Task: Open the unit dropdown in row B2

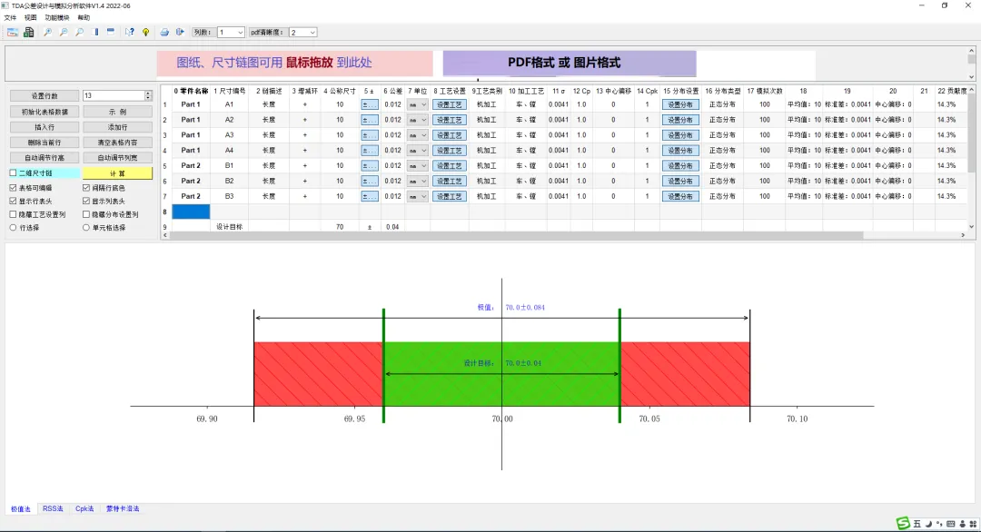Action: pyautogui.click(x=417, y=181)
